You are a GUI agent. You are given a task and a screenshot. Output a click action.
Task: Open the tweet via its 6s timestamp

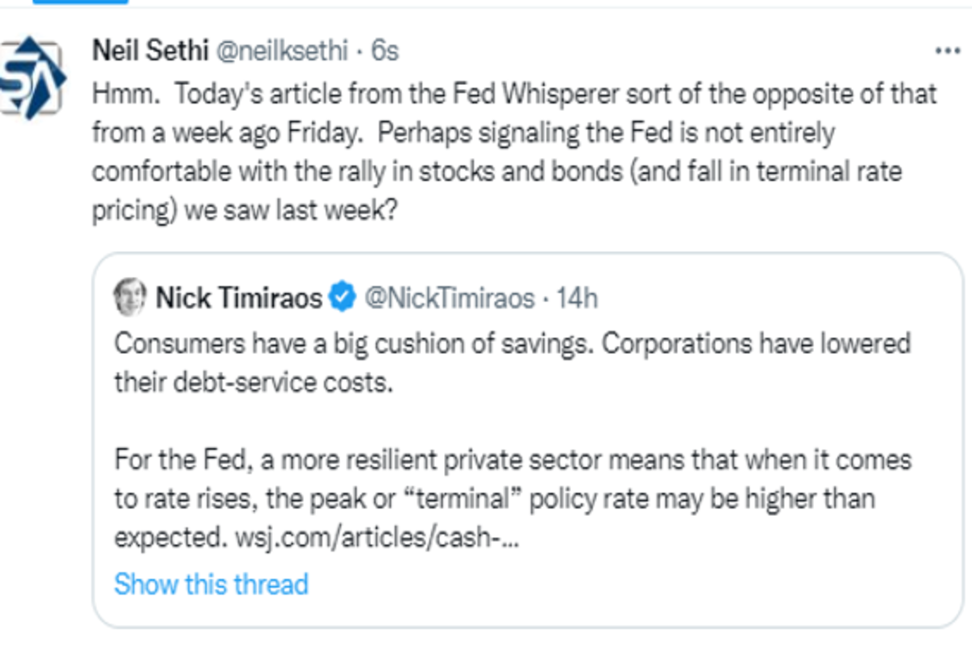385,52
